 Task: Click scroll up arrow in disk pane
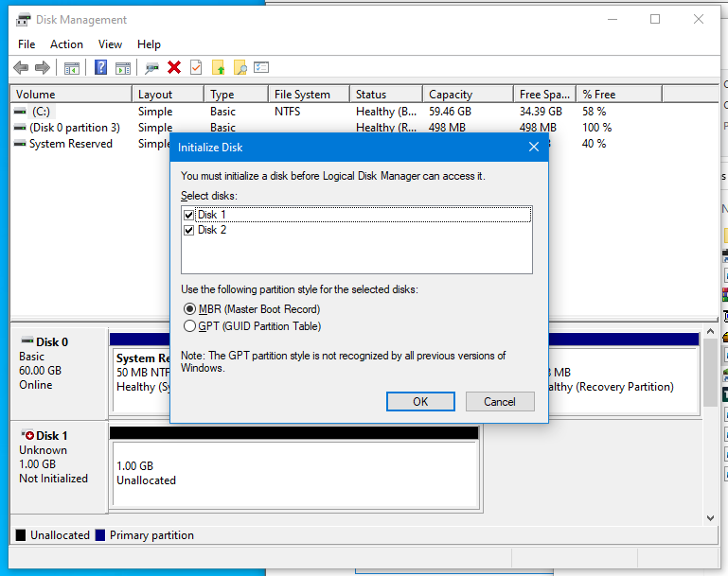(710, 331)
